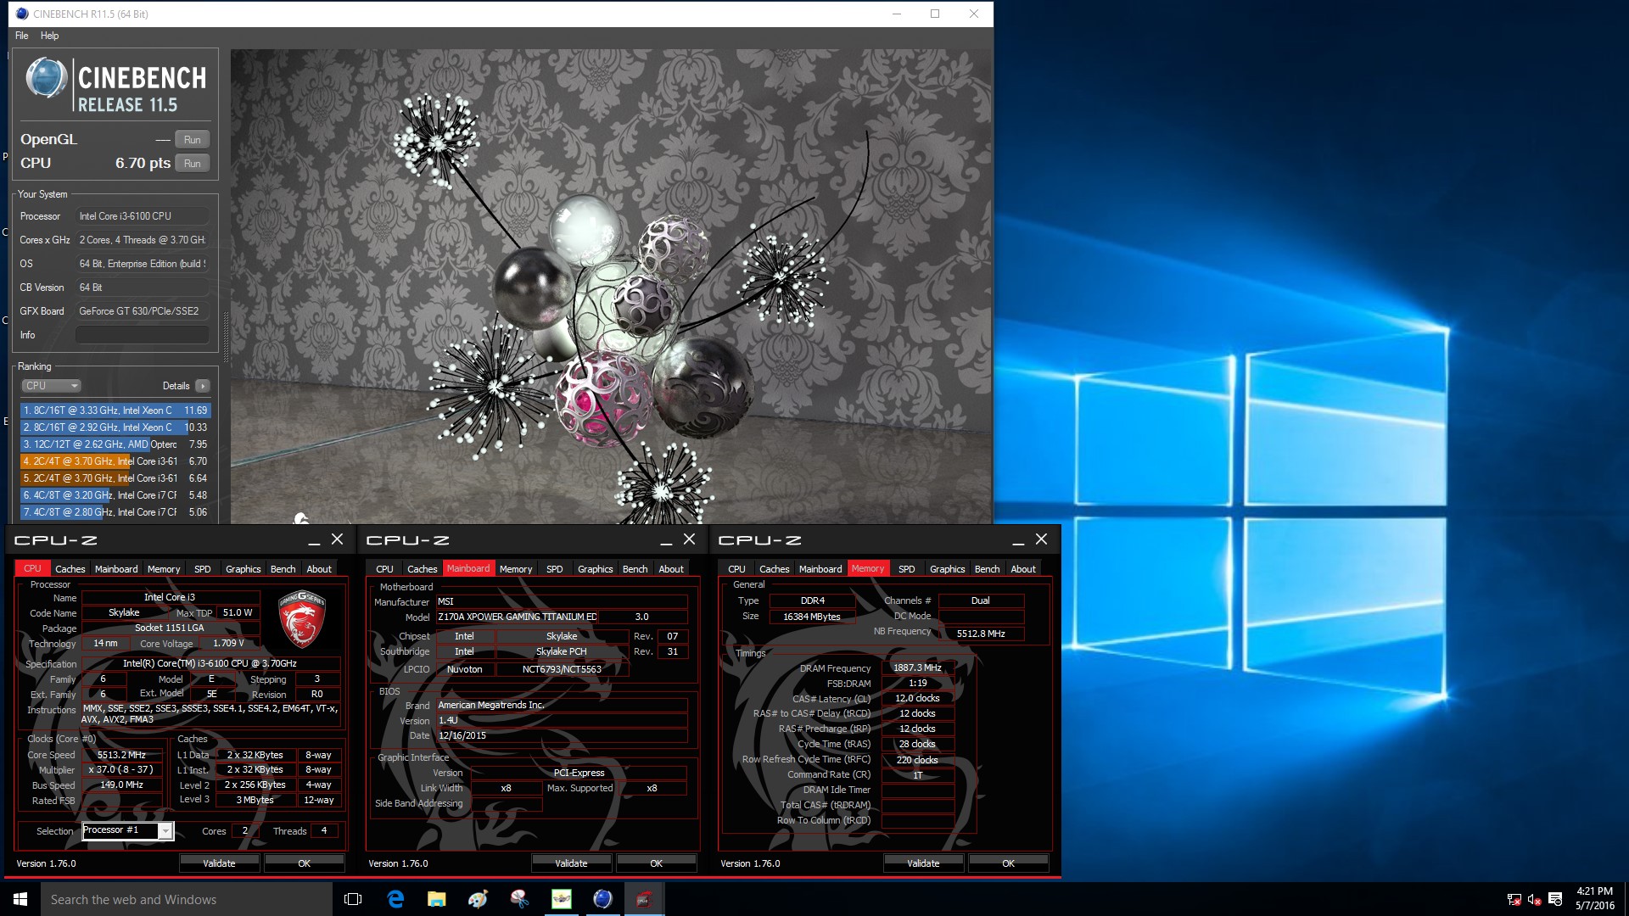Switch to CPU tab in Mainboard CPU-Z window
The height and width of the screenshot is (916, 1629).
point(384,569)
